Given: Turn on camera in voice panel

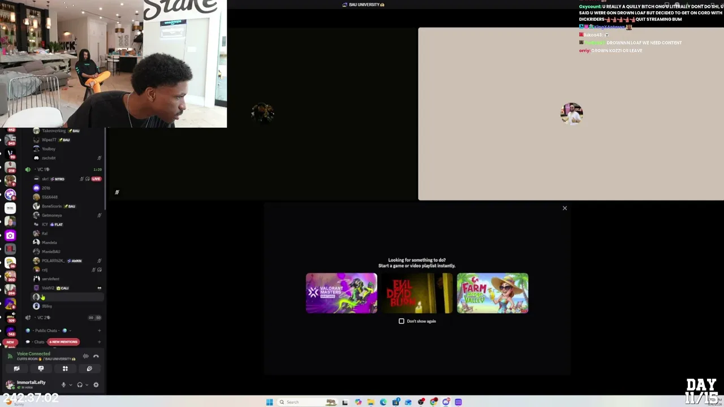Looking at the screenshot, I should (16, 369).
